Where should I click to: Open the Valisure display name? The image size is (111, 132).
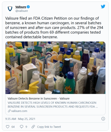click(21, 7)
